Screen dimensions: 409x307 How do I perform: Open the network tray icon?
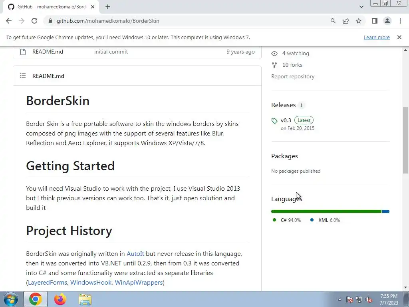tap(359, 300)
